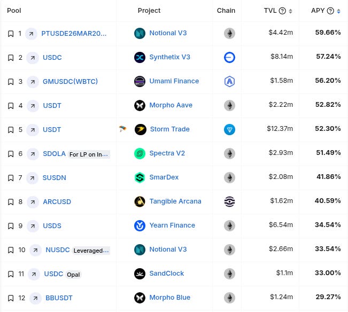Bookmark the USDS pool
Image resolution: width=348 pixels, height=312 pixels.
click(x=11, y=226)
